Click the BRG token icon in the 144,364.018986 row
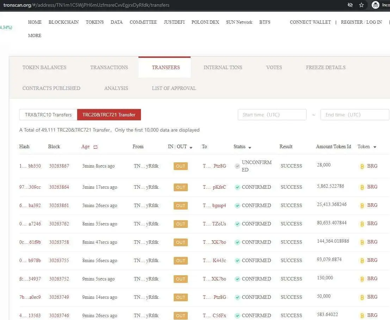The width and height of the screenshot is (390, 320). click(x=362, y=242)
